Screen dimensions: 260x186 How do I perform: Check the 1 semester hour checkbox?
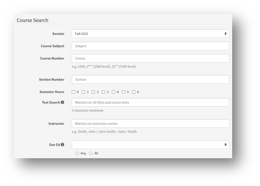83,92
